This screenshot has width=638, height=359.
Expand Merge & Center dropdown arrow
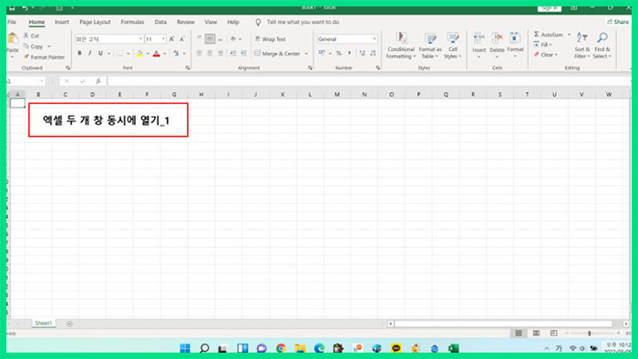pos(306,54)
